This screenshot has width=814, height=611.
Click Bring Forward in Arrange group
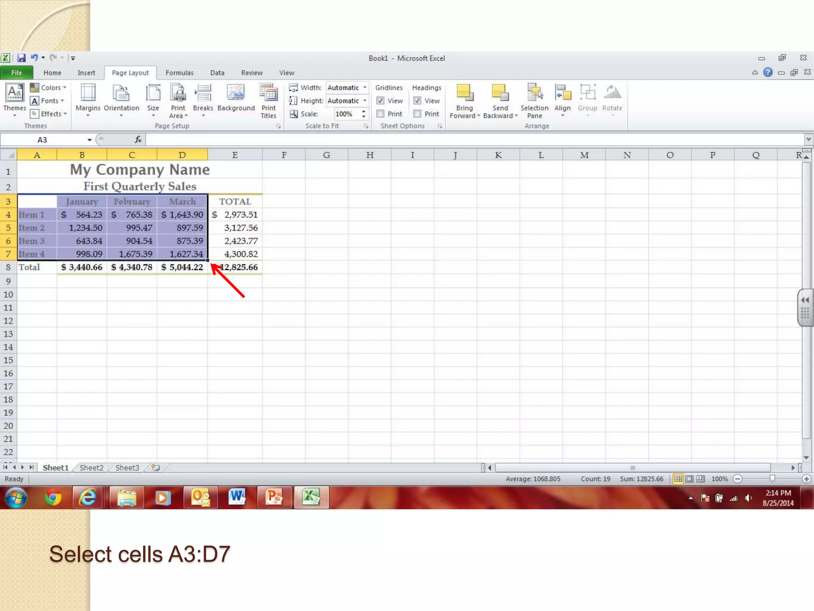(x=465, y=101)
